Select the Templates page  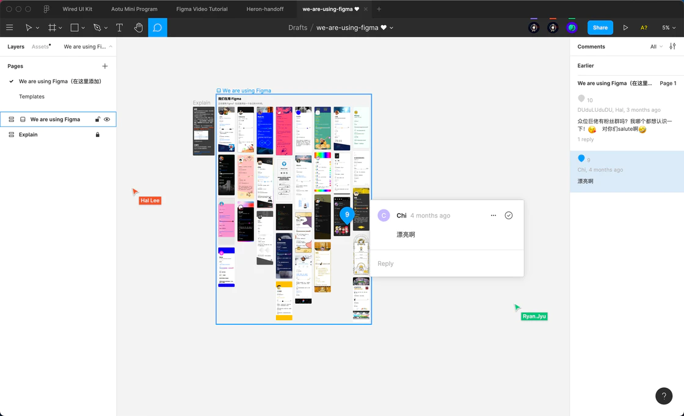pos(31,97)
